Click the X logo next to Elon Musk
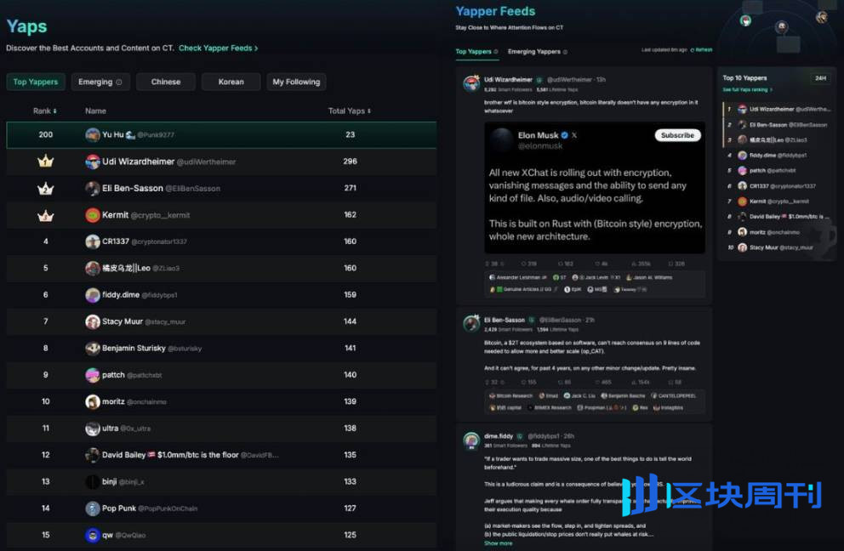Image resolution: width=844 pixels, height=551 pixels. (x=574, y=135)
